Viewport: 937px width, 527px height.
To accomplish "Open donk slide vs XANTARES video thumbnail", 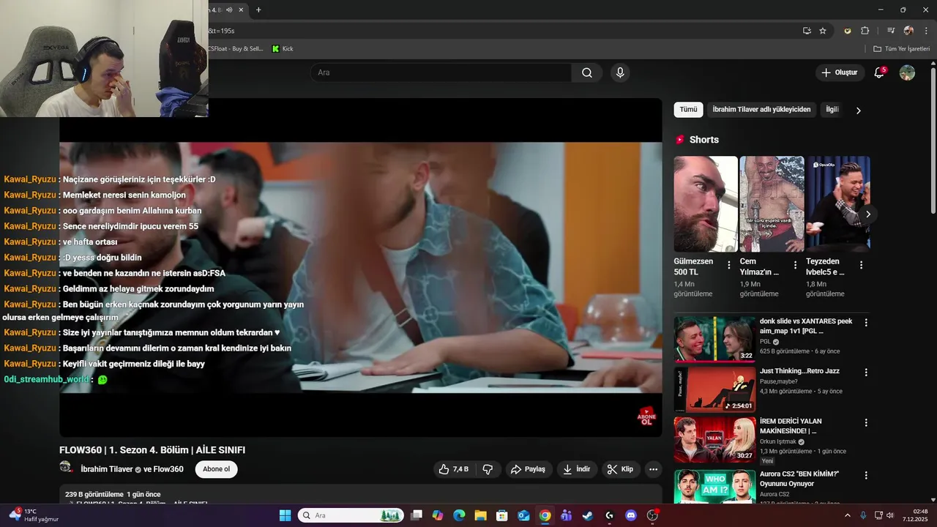I will point(714,339).
